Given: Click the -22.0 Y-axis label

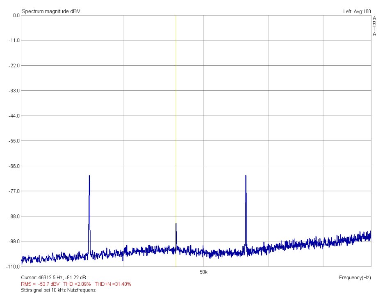Looking at the screenshot, I should click(x=15, y=65).
